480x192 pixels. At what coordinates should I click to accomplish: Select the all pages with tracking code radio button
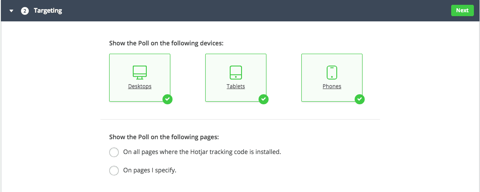(x=114, y=152)
